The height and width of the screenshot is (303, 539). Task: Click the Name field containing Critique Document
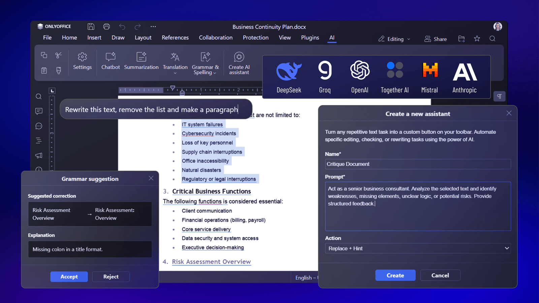[418, 164]
